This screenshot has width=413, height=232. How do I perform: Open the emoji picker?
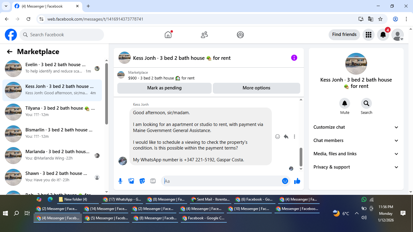(285, 181)
